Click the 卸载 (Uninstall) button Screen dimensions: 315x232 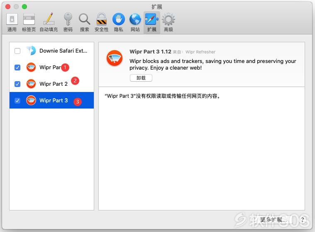point(141,78)
